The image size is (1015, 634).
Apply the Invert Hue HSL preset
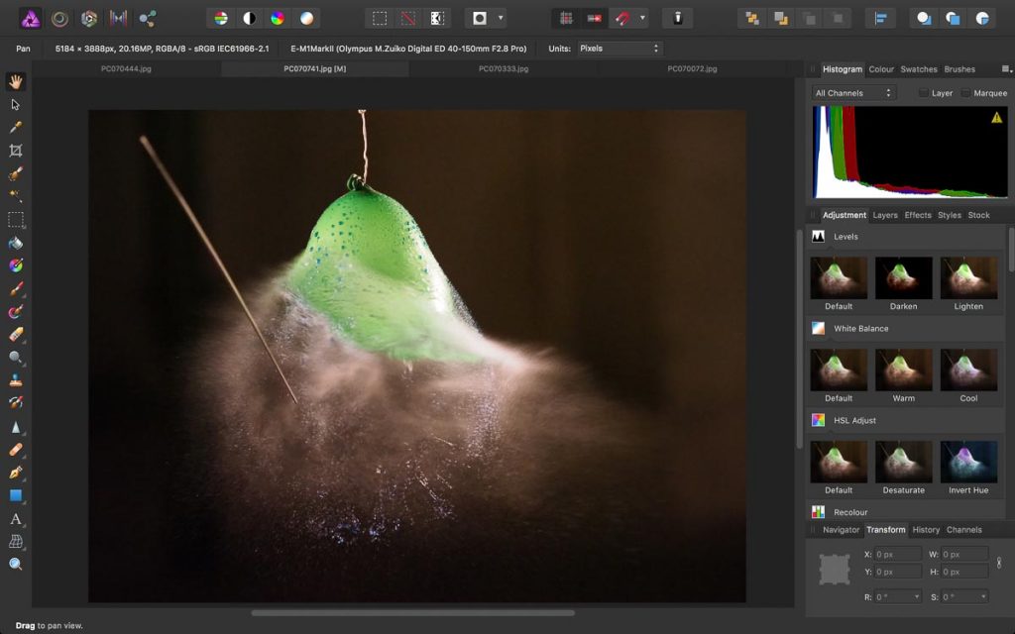click(x=968, y=462)
